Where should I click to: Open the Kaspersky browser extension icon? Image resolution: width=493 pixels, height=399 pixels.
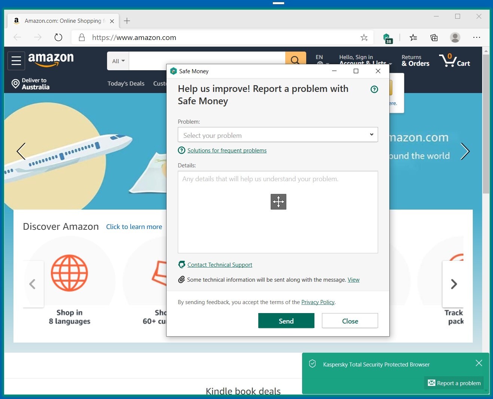click(x=387, y=38)
